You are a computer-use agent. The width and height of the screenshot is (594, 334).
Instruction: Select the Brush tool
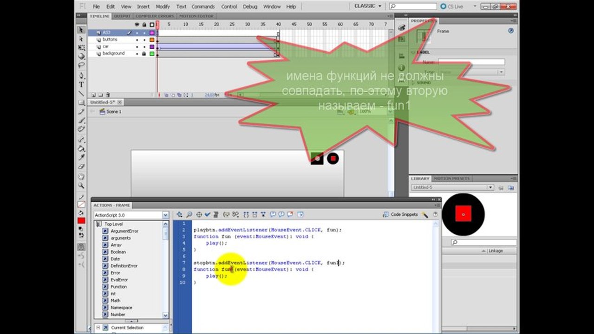[x=81, y=120]
